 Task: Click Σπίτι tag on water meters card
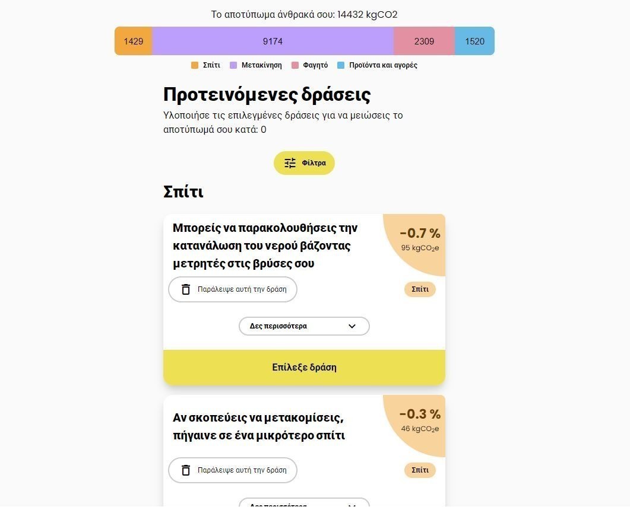(x=420, y=289)
